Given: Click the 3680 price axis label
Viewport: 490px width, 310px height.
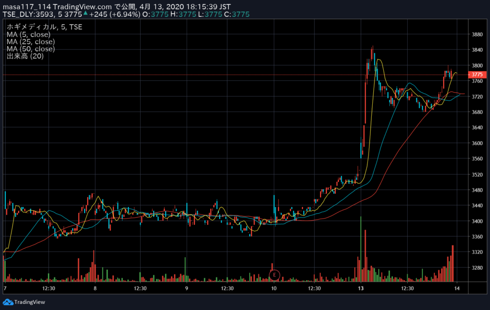Looking at the screenshot, I should pos(477,112).
